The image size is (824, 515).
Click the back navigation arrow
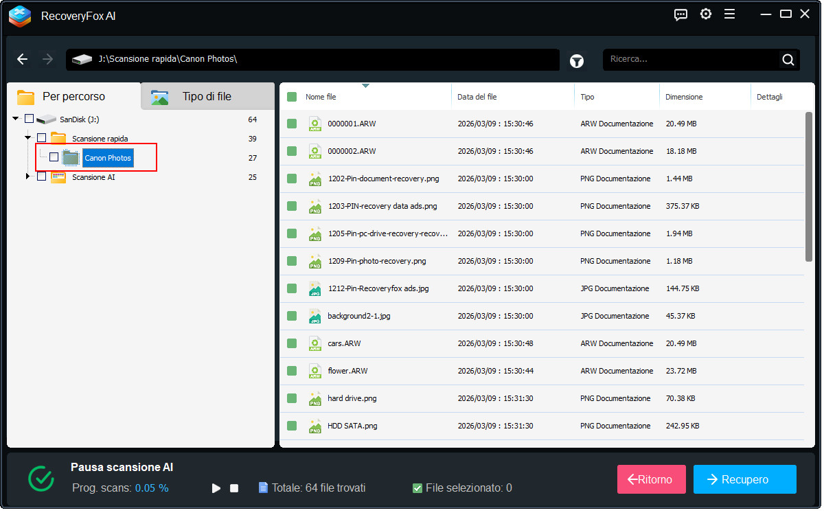click(x=22, y=60)
